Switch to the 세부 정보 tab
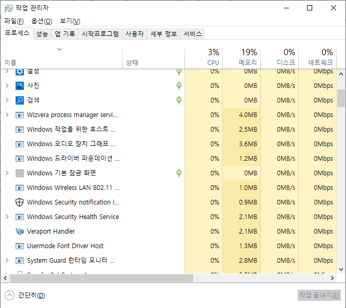Image resolution: width=346 pixels, height=308 pixels. tap(164, 34)
